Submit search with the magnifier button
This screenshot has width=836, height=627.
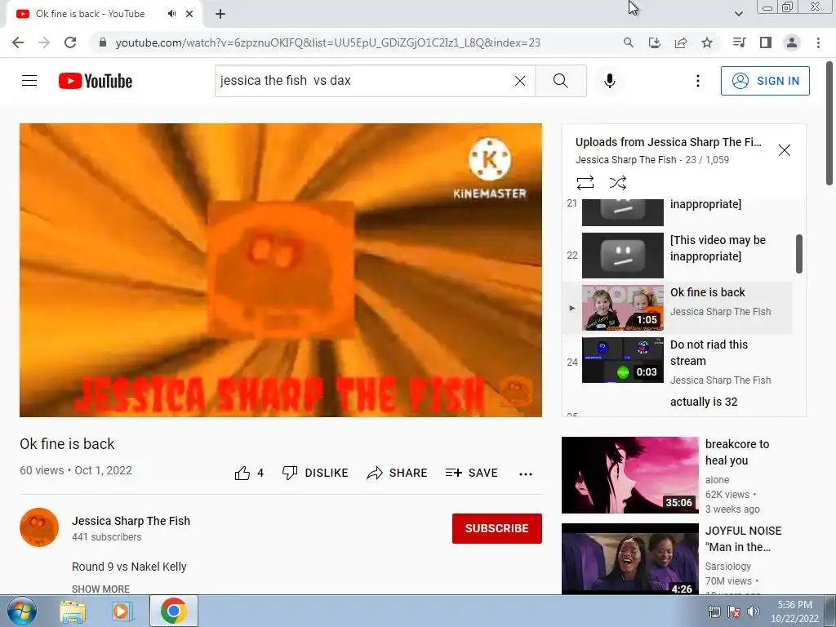(x=560, y=81)
